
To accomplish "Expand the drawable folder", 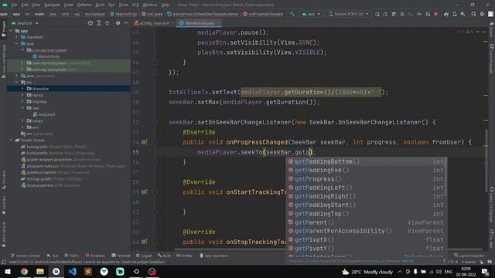I will tap(22, 89).
